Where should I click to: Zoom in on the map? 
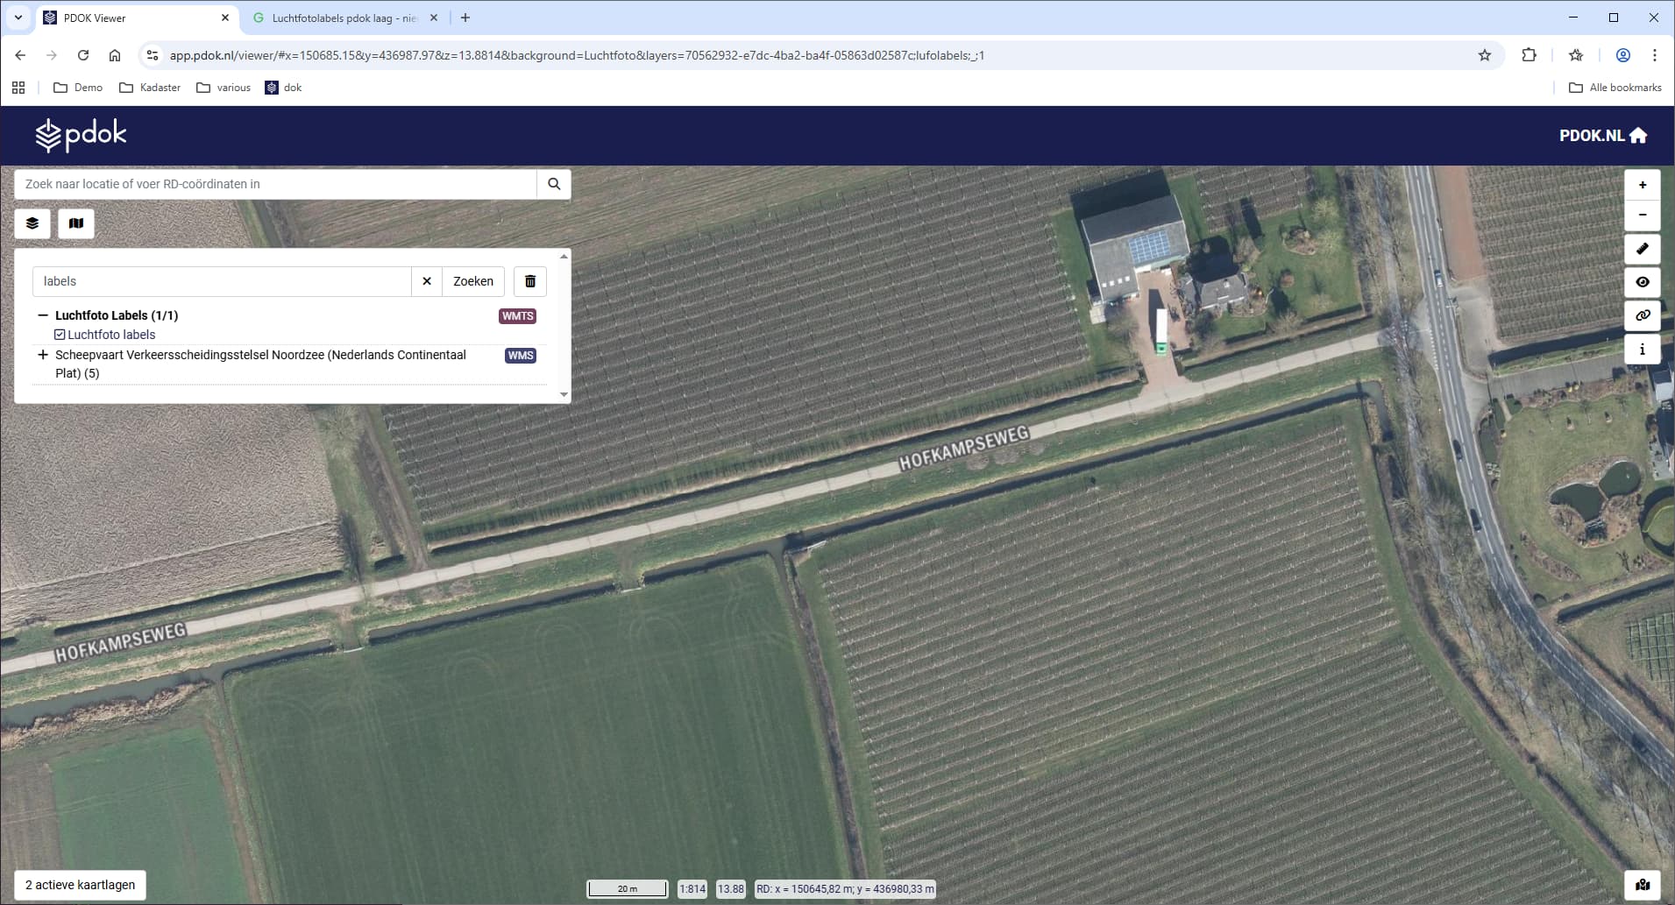click(x=1642, y=185)
